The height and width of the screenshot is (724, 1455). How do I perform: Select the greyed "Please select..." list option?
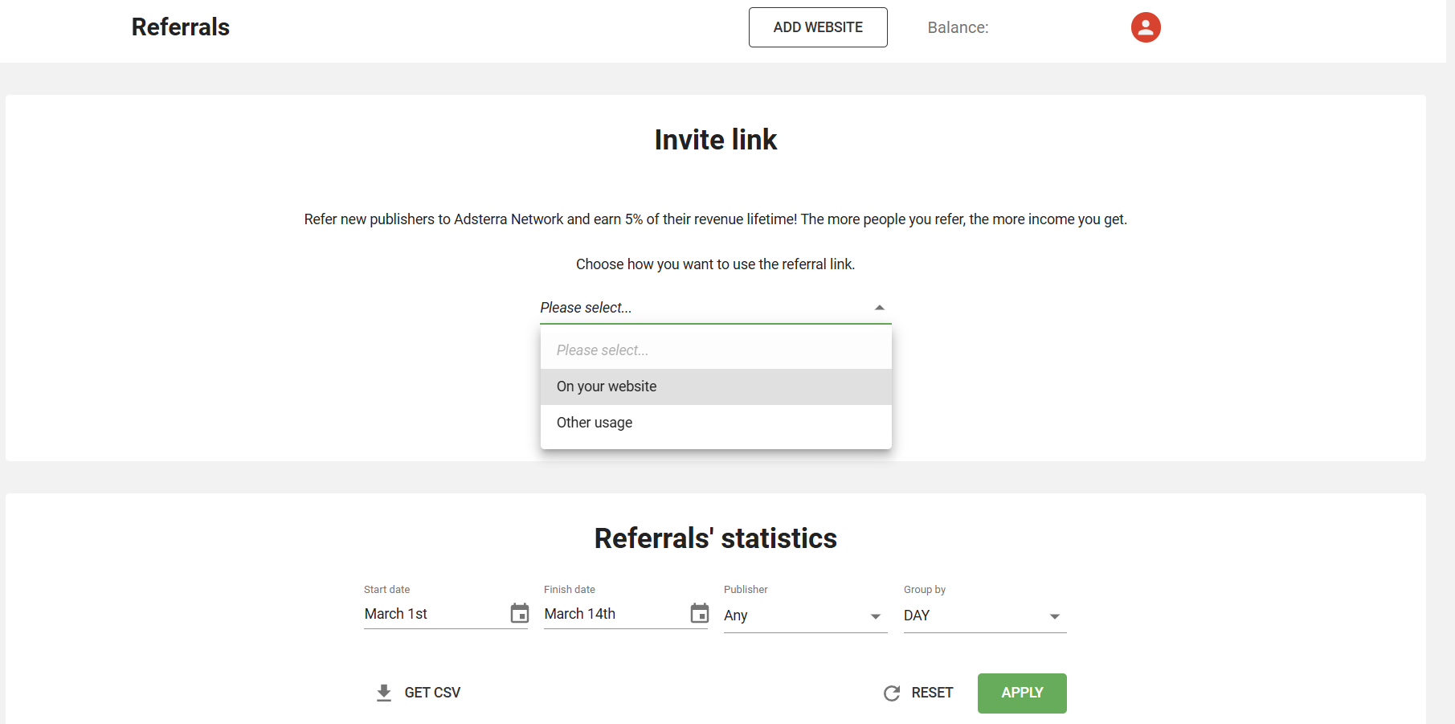coord(603,350)
